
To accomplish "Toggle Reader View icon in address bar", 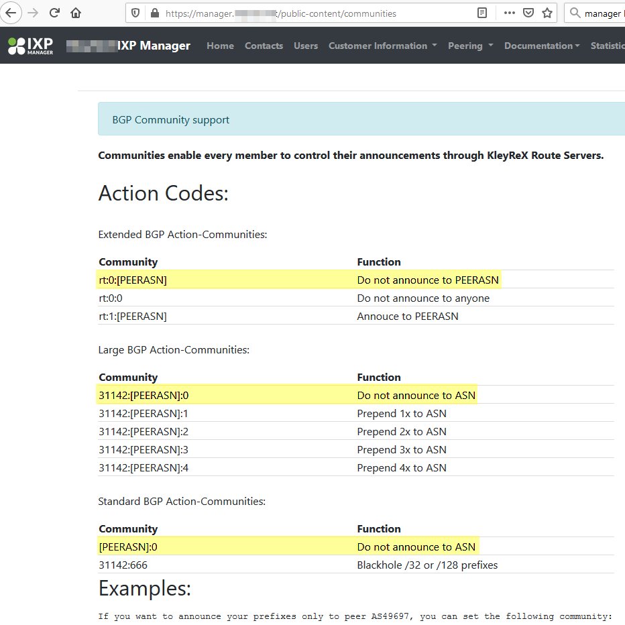I will [482, 13].
